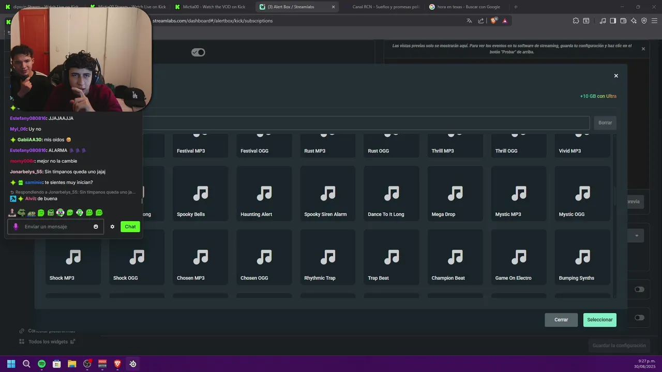Pick the Bumping Synths music icon
The image size is (662, 372).
point(582,257)
